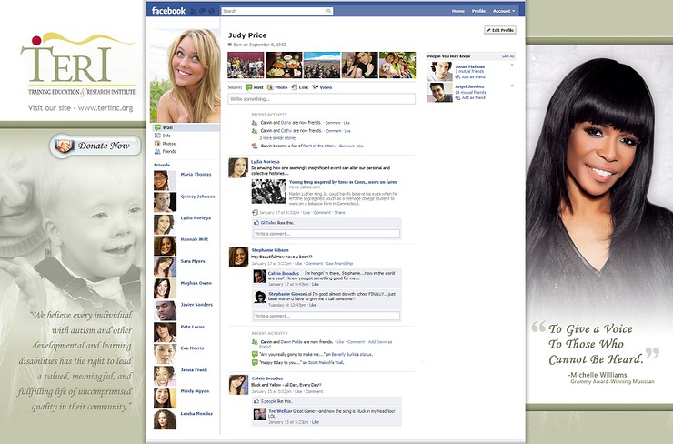Open the food photo thumbnail
Screen dimensions: 673x444
(284, 65)
